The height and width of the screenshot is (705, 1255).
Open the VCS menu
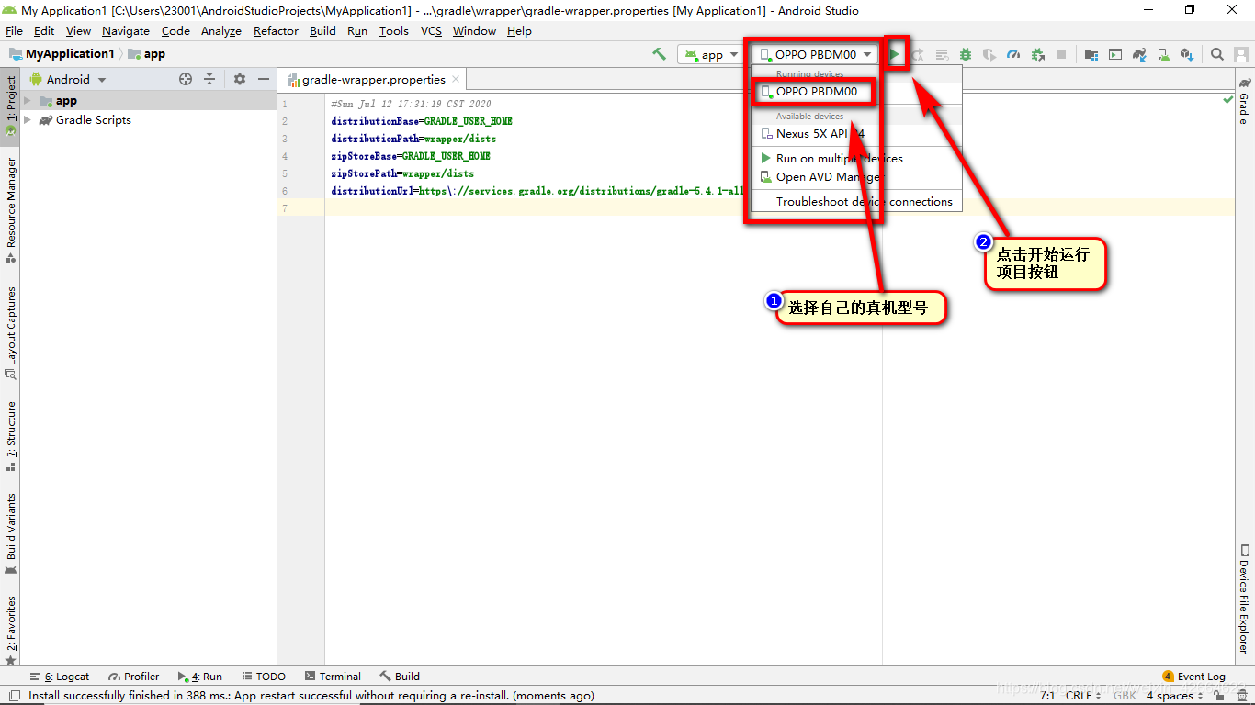click(431, 31)
